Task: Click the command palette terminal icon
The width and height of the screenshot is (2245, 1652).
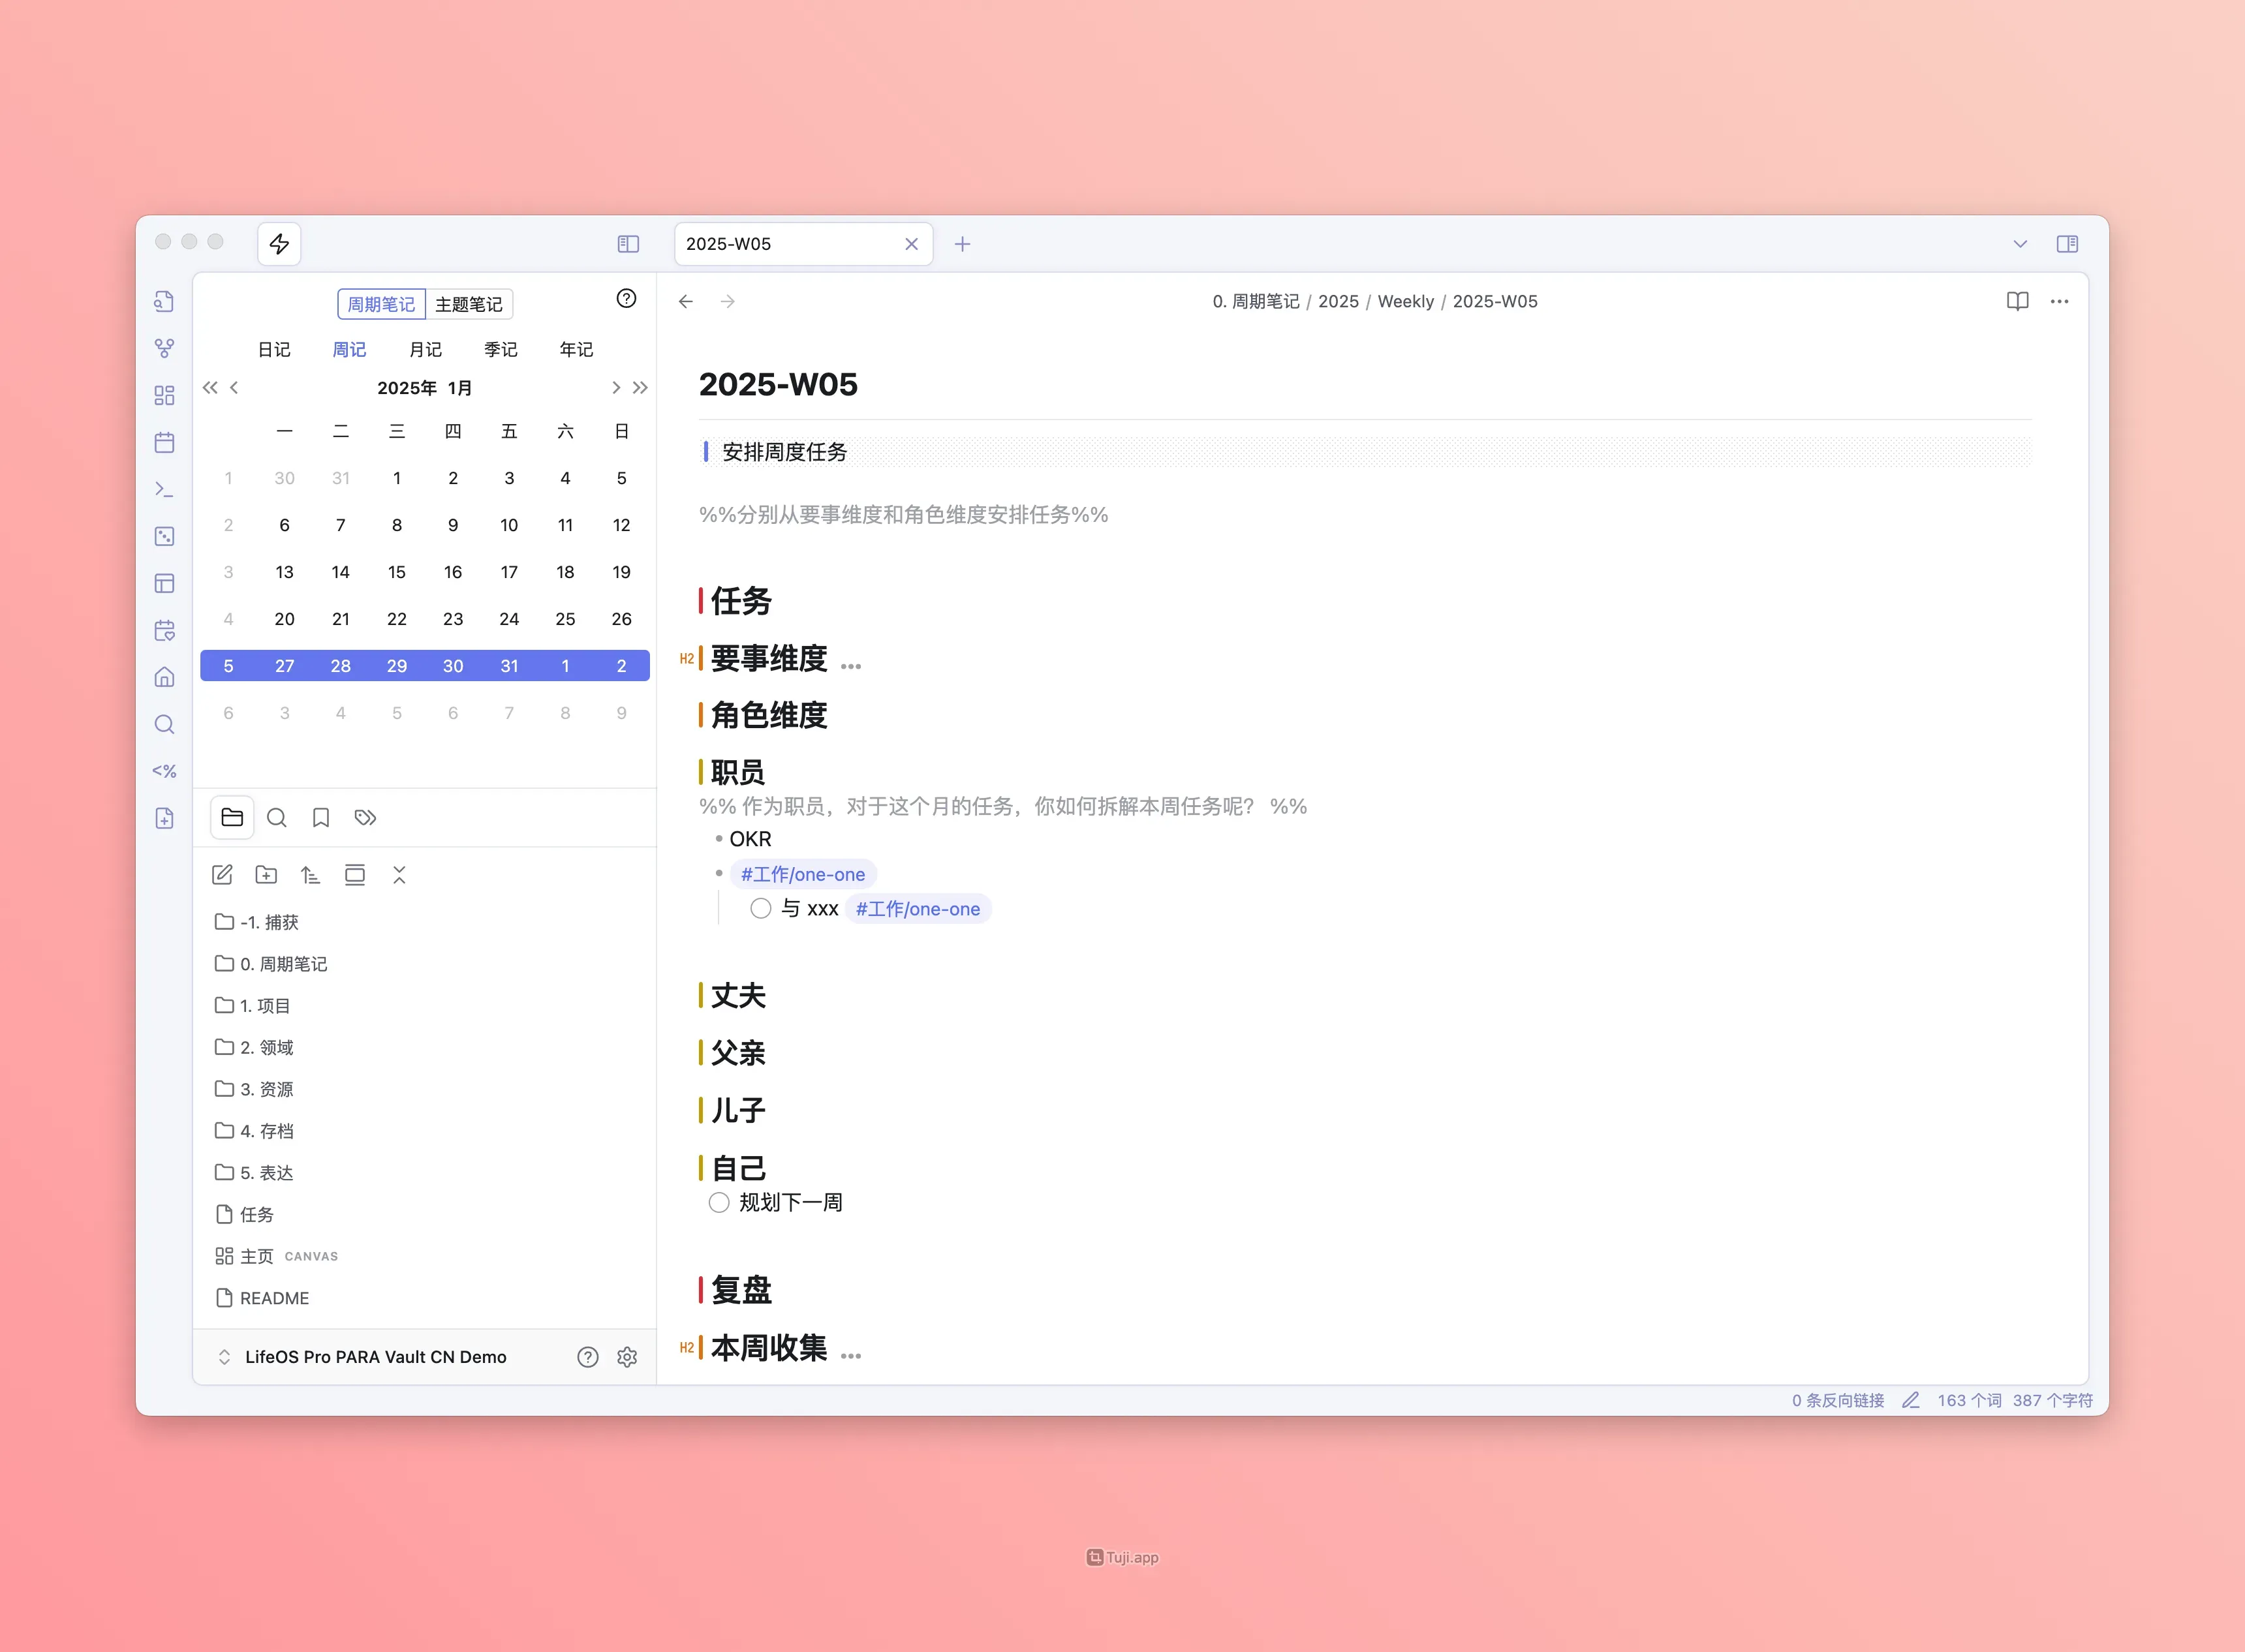Action: [165, 489]
